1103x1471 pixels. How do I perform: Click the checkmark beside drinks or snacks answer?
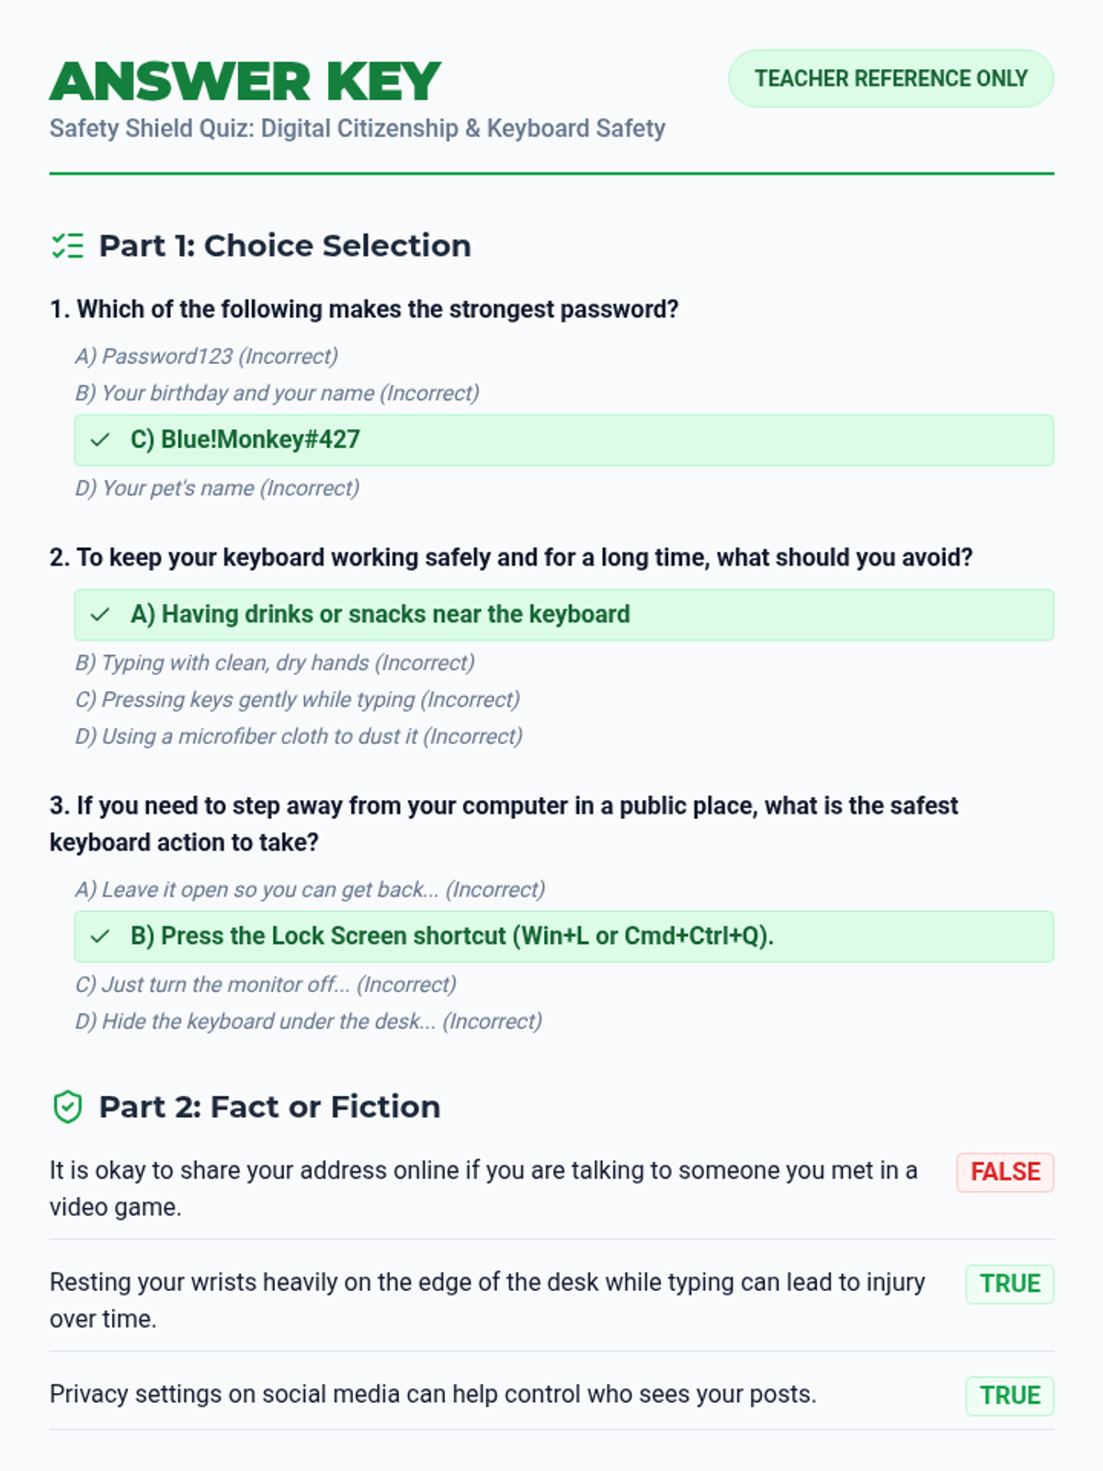[100, 615]
